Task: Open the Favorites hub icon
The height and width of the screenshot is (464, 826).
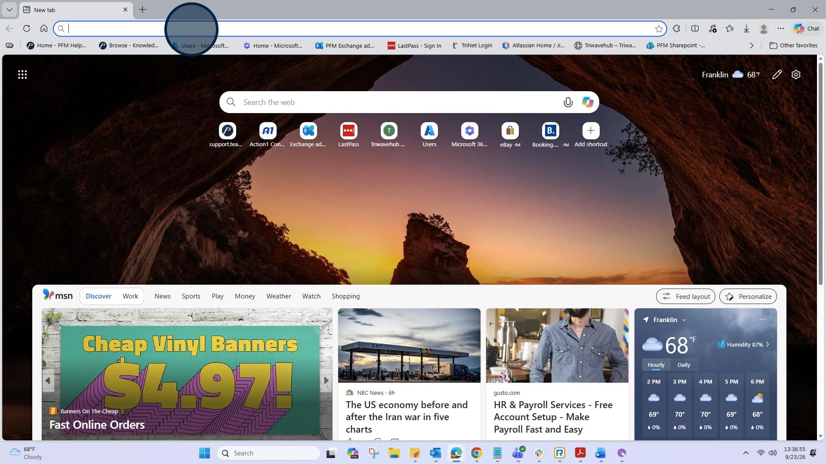Action: tap(730, 28)
